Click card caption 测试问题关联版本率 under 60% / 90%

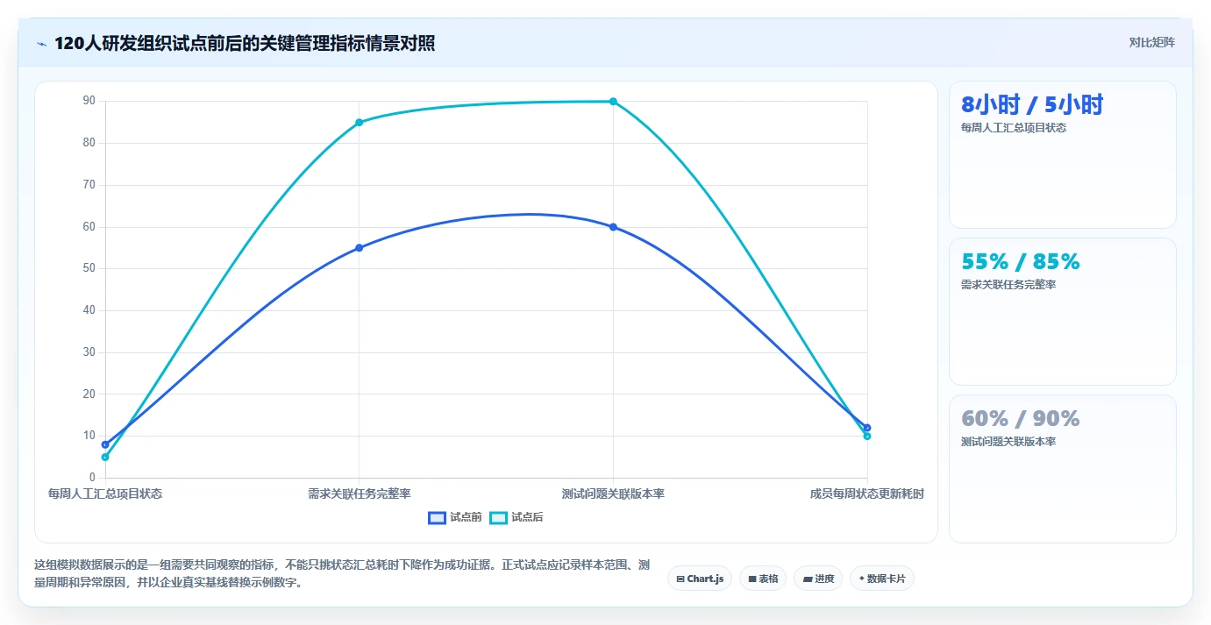pos(1008,442)
